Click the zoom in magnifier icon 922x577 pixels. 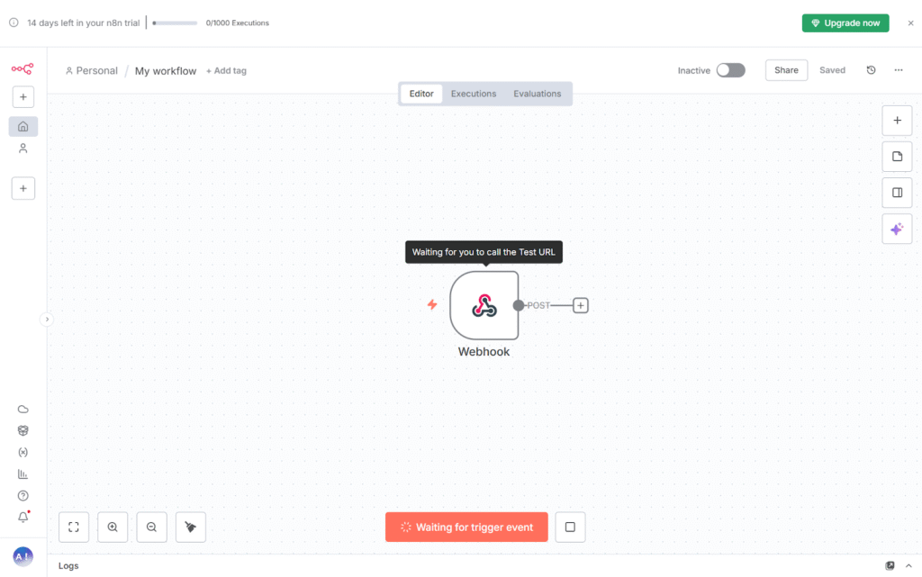pos(113,527)
